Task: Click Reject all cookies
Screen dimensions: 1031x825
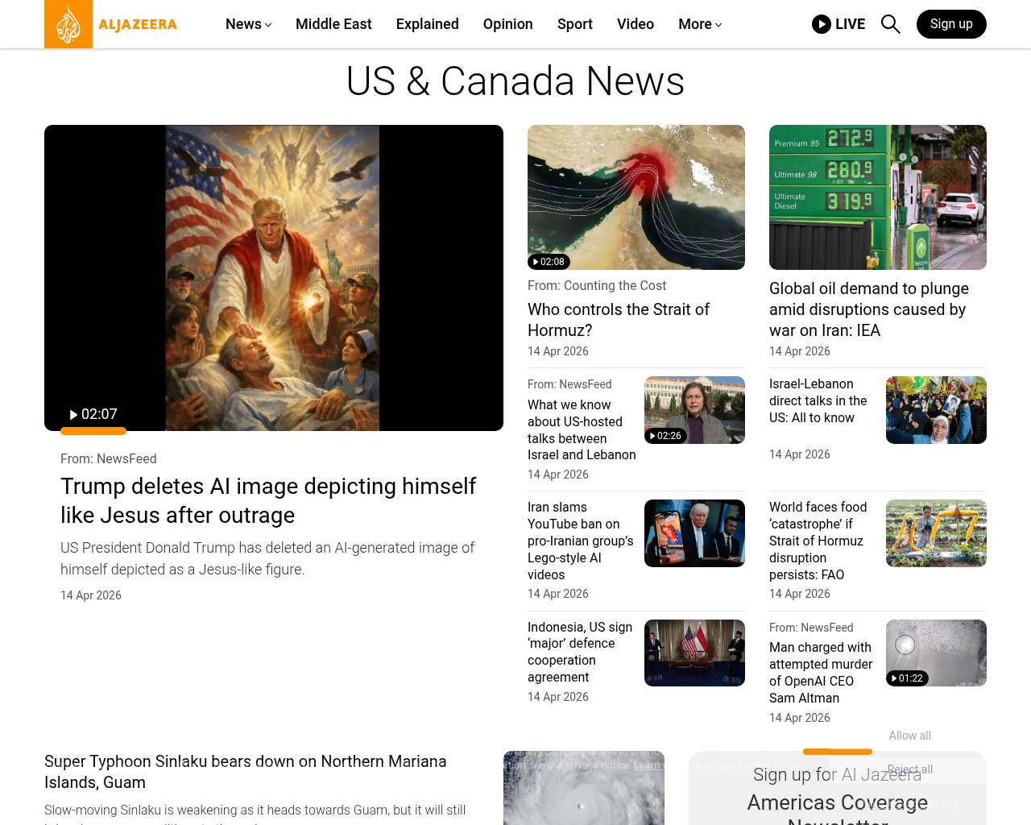Action: click(910, 769)
